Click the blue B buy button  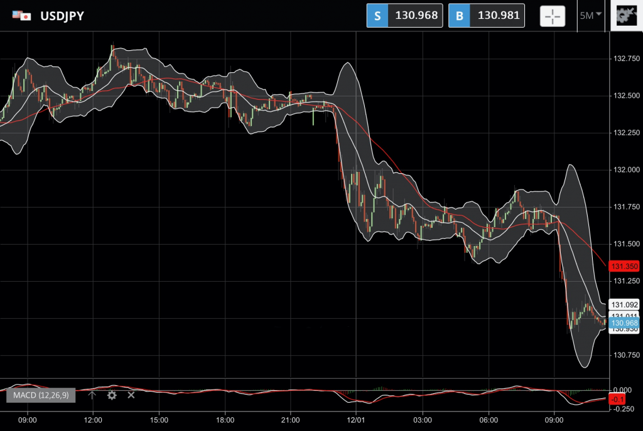click(459, 16)
